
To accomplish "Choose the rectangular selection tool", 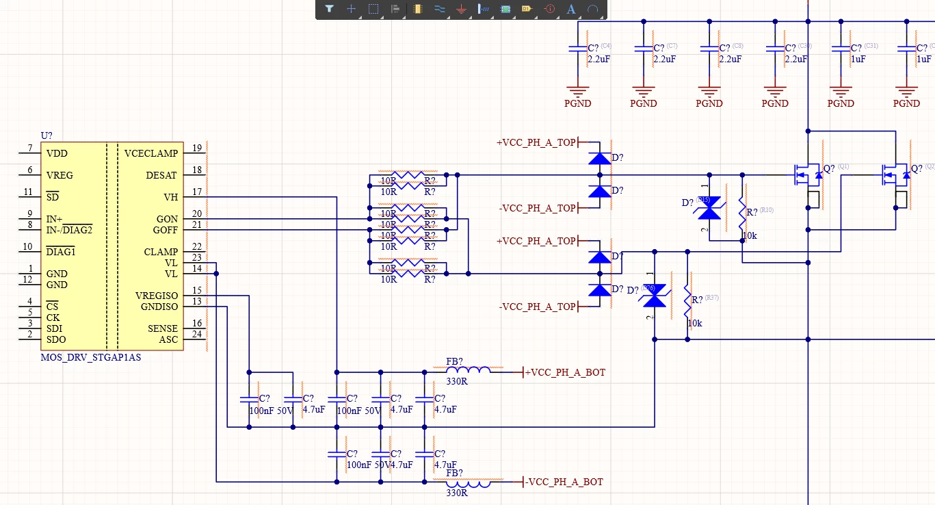I will tap(373, 9).
